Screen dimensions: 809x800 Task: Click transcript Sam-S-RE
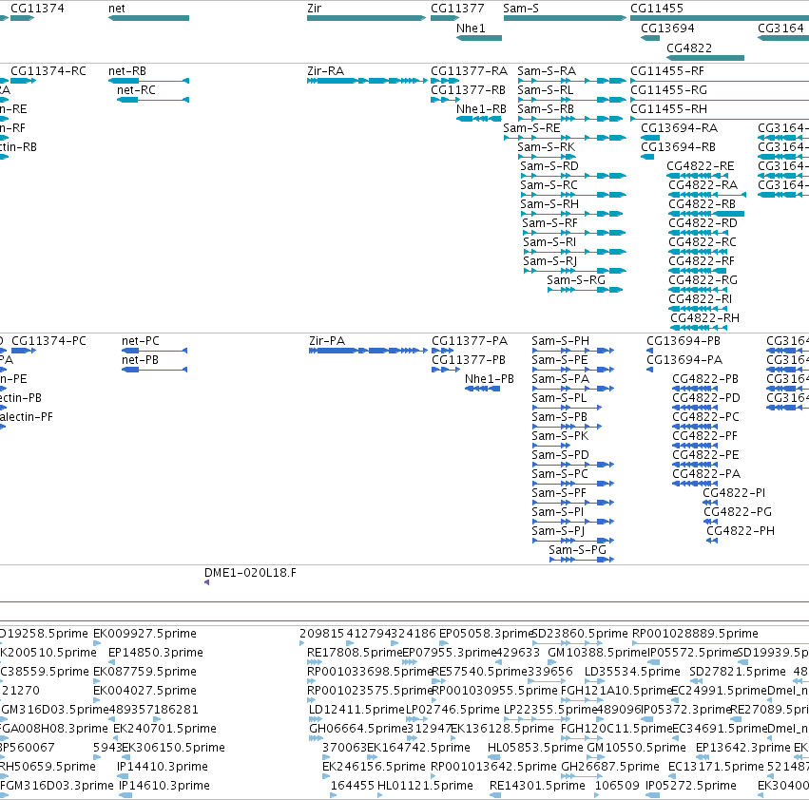click(x=565, y=138)
